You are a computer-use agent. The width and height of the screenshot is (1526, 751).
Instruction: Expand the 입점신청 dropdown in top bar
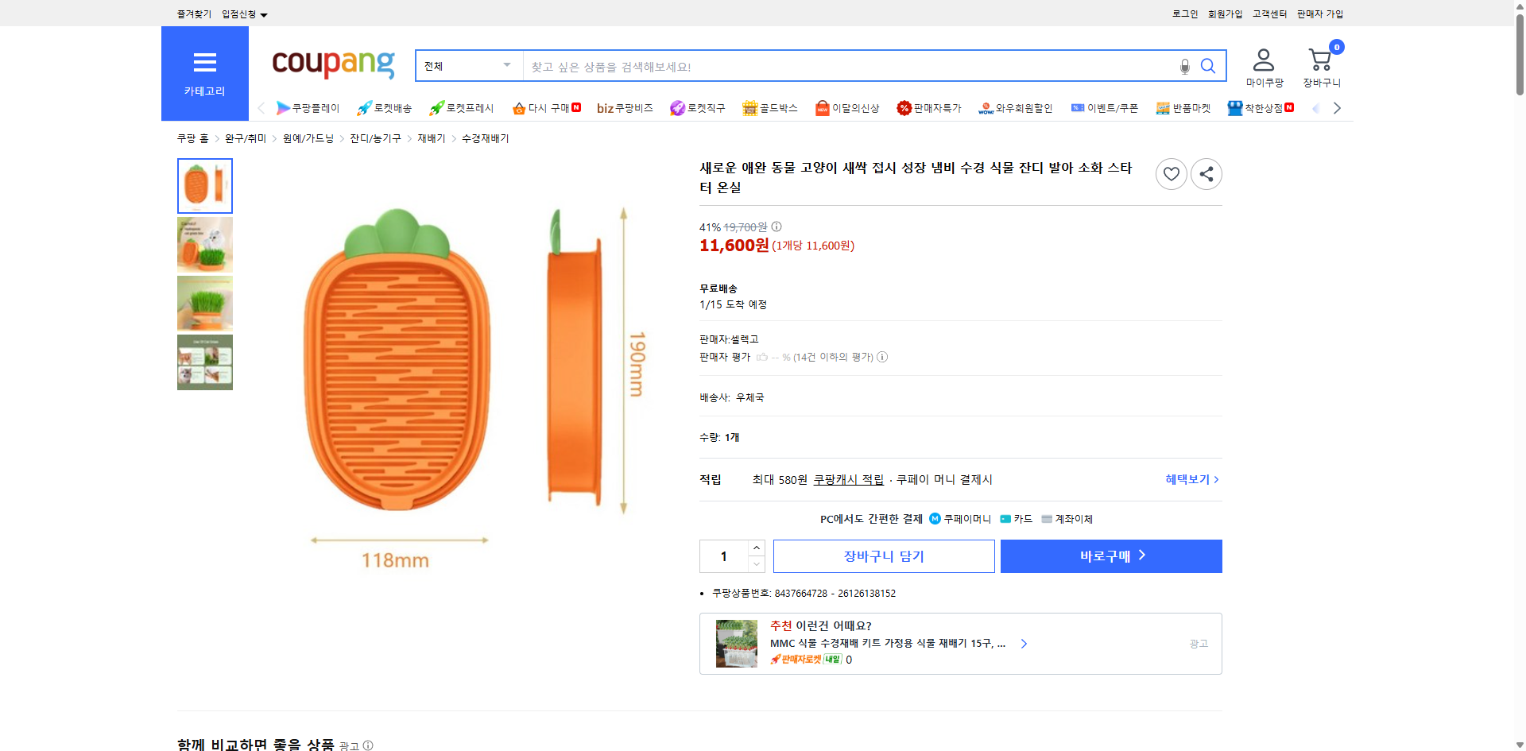click(242, 14)
